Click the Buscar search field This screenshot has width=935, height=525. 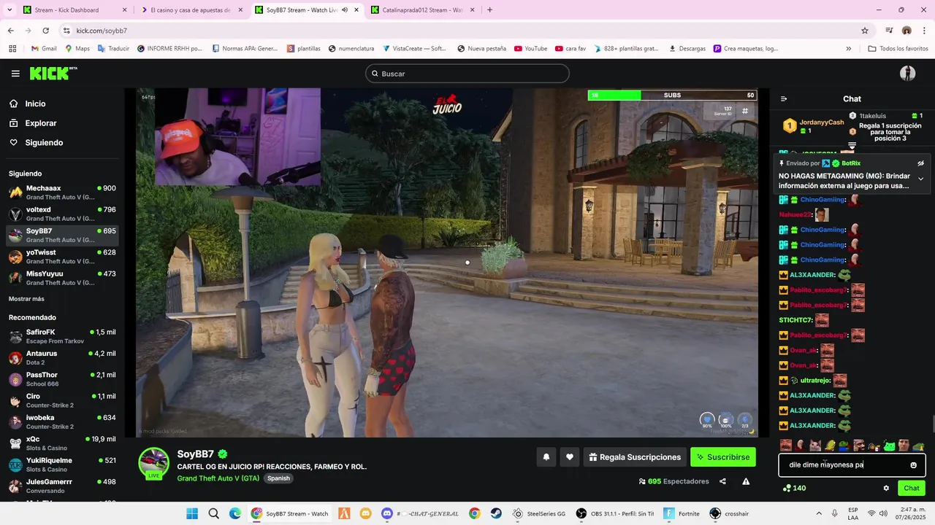coord(467,74)
